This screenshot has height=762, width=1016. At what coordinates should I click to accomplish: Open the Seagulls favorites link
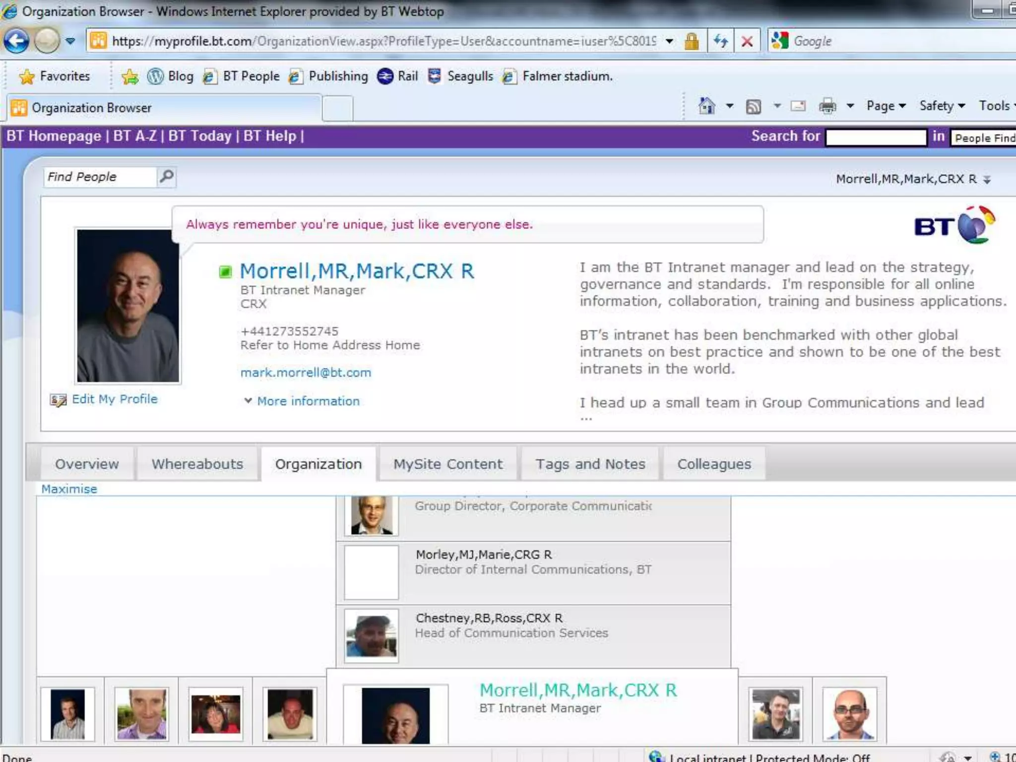click(x=460, y=76)
